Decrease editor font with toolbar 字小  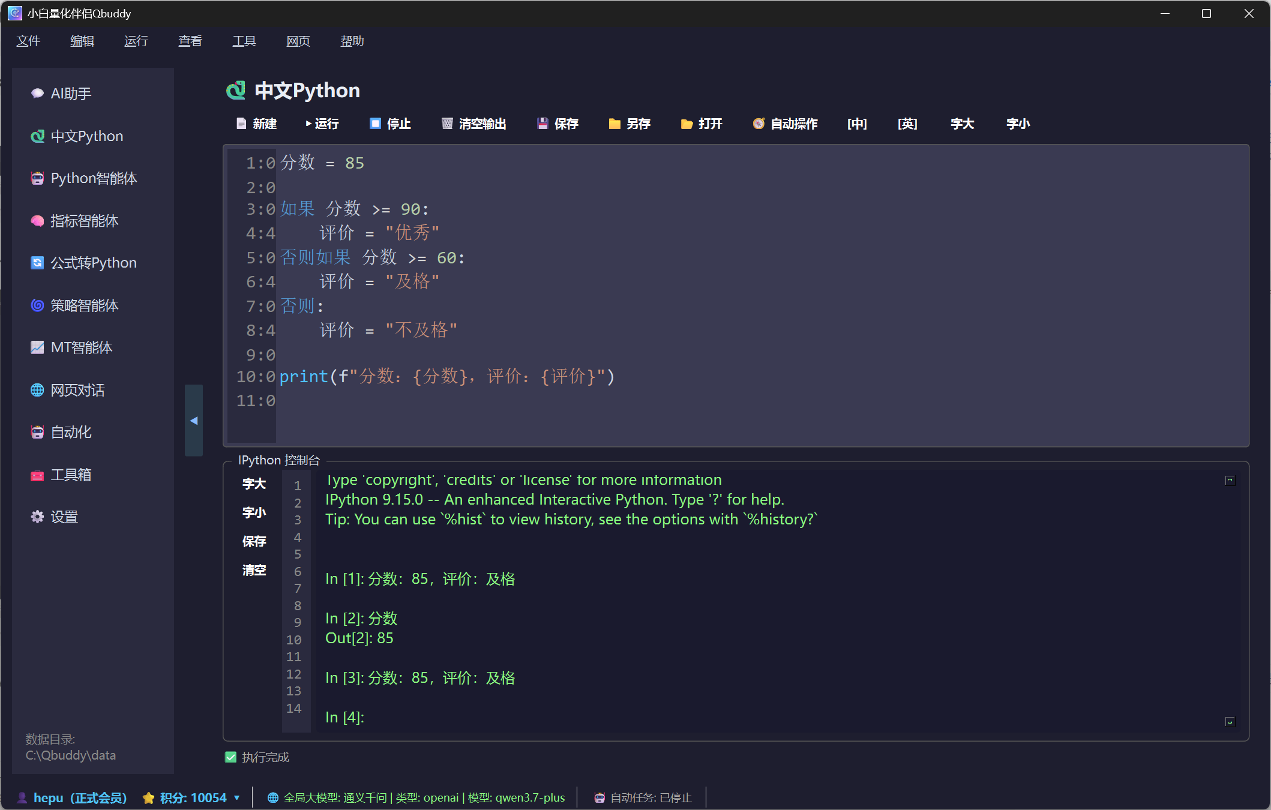click(x=1018, y=124)
